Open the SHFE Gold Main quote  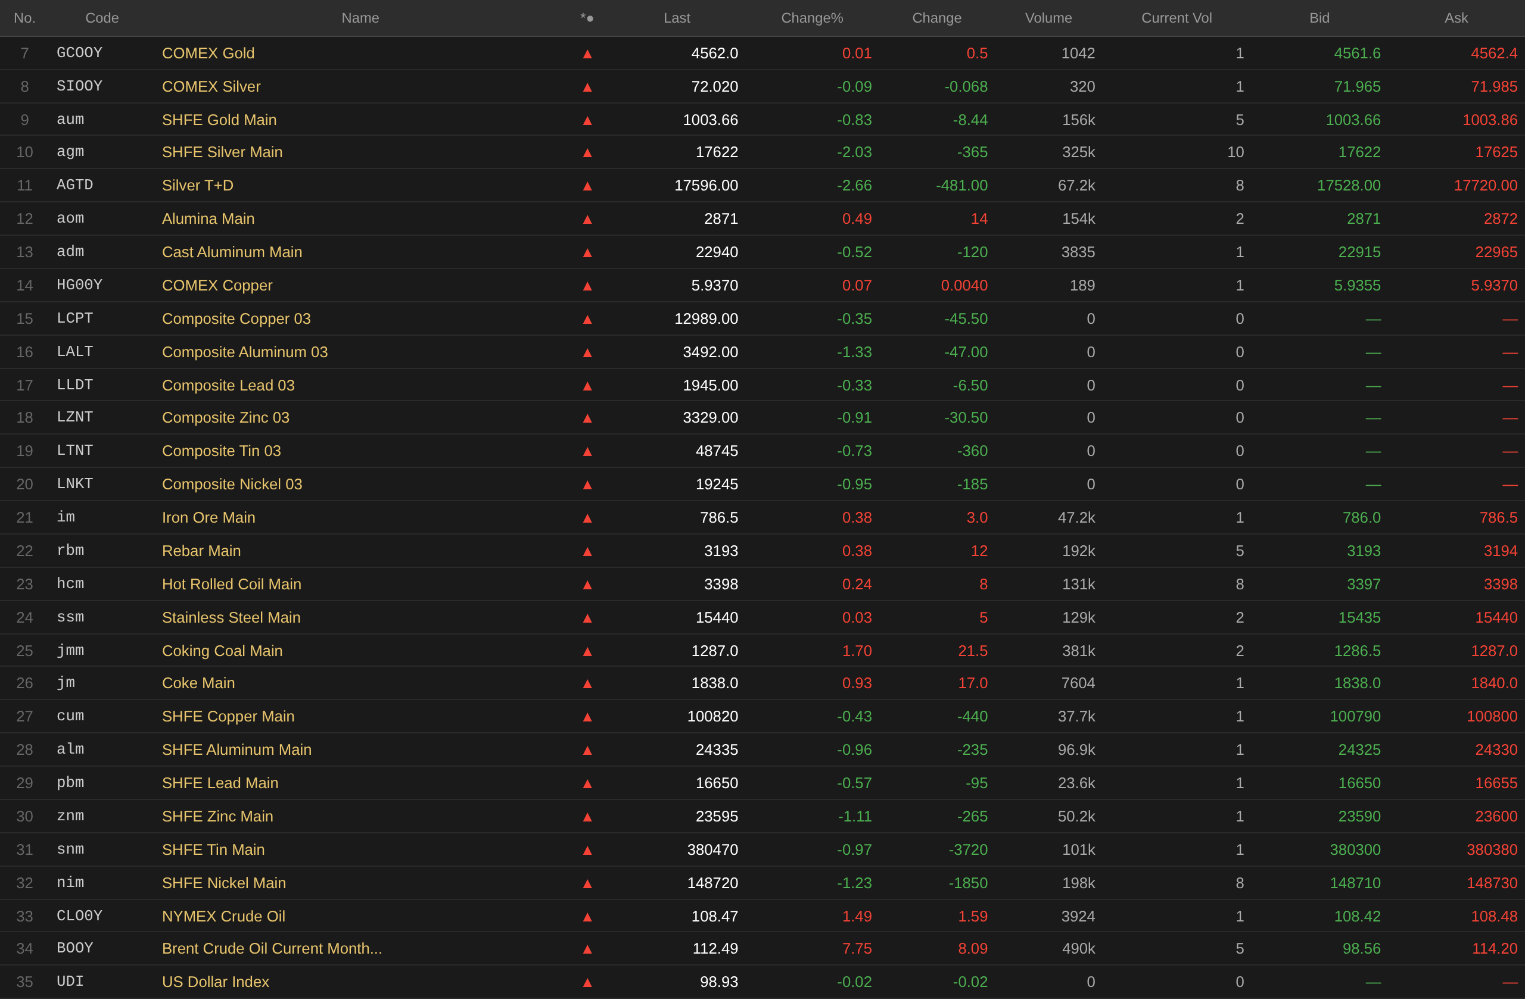point(219,120)
